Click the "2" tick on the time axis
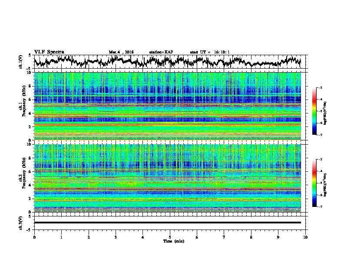The image size is (344, 266). pyautogui.click(x=89, y=237)
